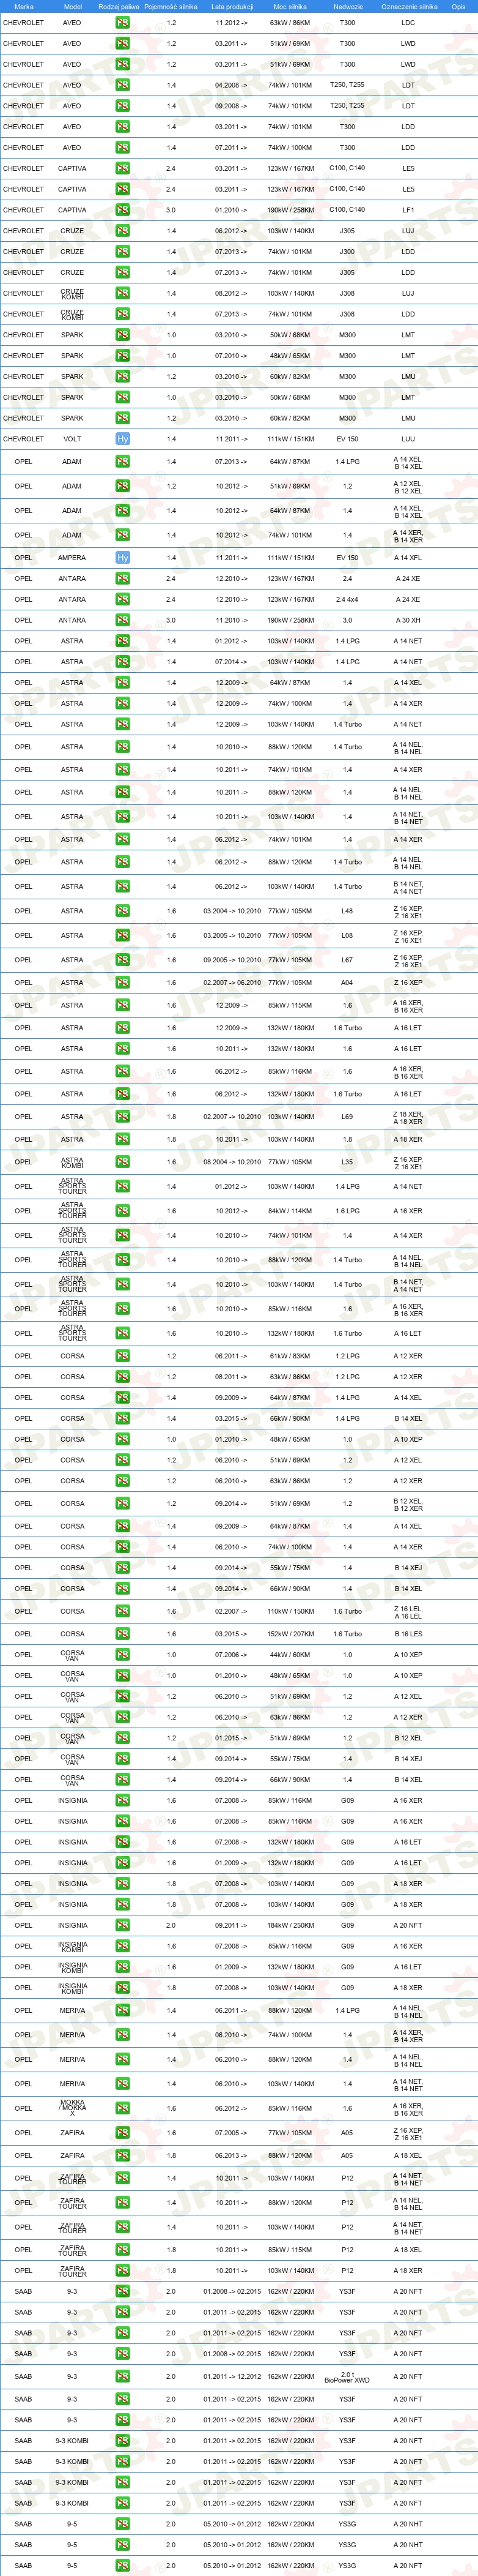This screenshot has width=478, height=2576.
Task: Select the 08.2004 -> 10.2010 production years cell
Action: coord(232,1162)
